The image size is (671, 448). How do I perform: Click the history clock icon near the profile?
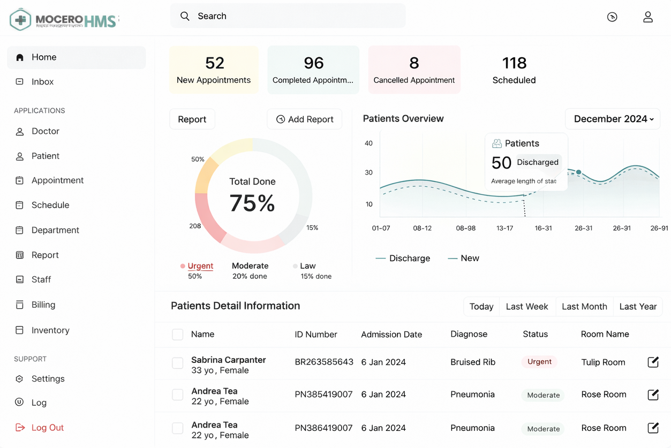(x=612, y=17)
